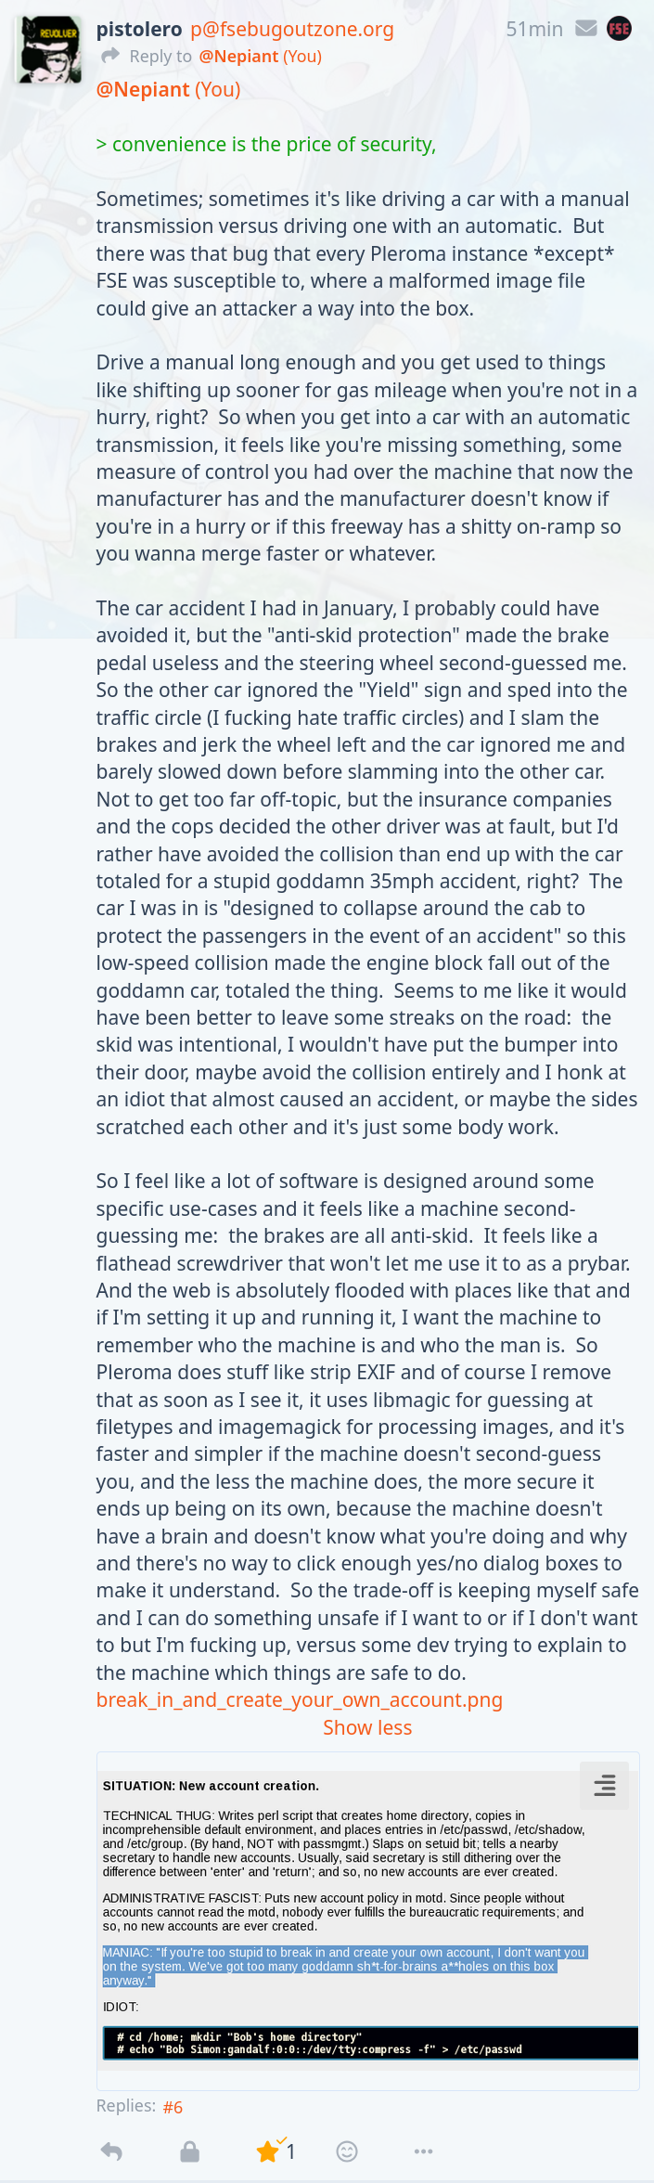654x2183 pixels.
Task: Click the reply-to arrow icon near header
Action: [110, 57]
